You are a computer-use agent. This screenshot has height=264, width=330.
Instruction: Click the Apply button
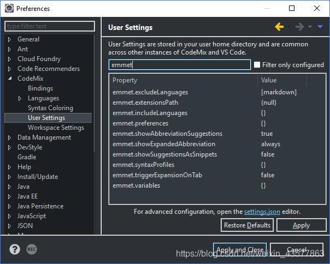[x=302, y=225]
